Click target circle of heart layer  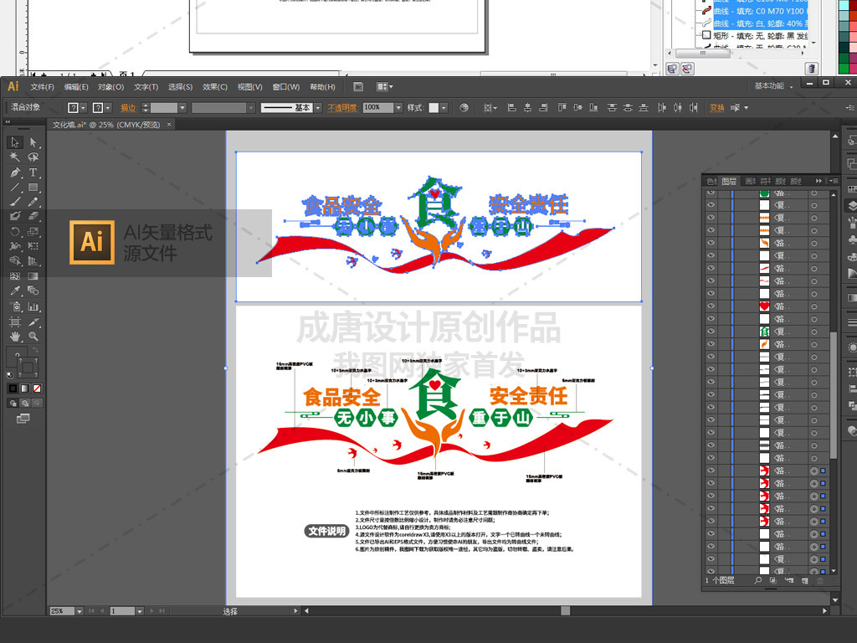coord(813,306)
